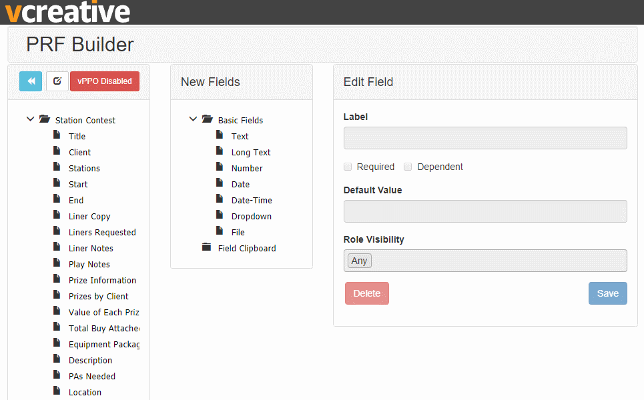Open the Role Visibility selector

[x=485, y=261]
